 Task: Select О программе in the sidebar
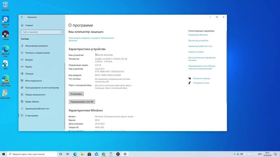31,116
